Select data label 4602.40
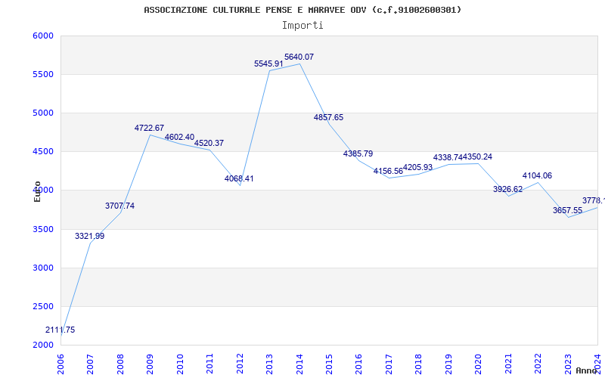 (x=179, y=137)
